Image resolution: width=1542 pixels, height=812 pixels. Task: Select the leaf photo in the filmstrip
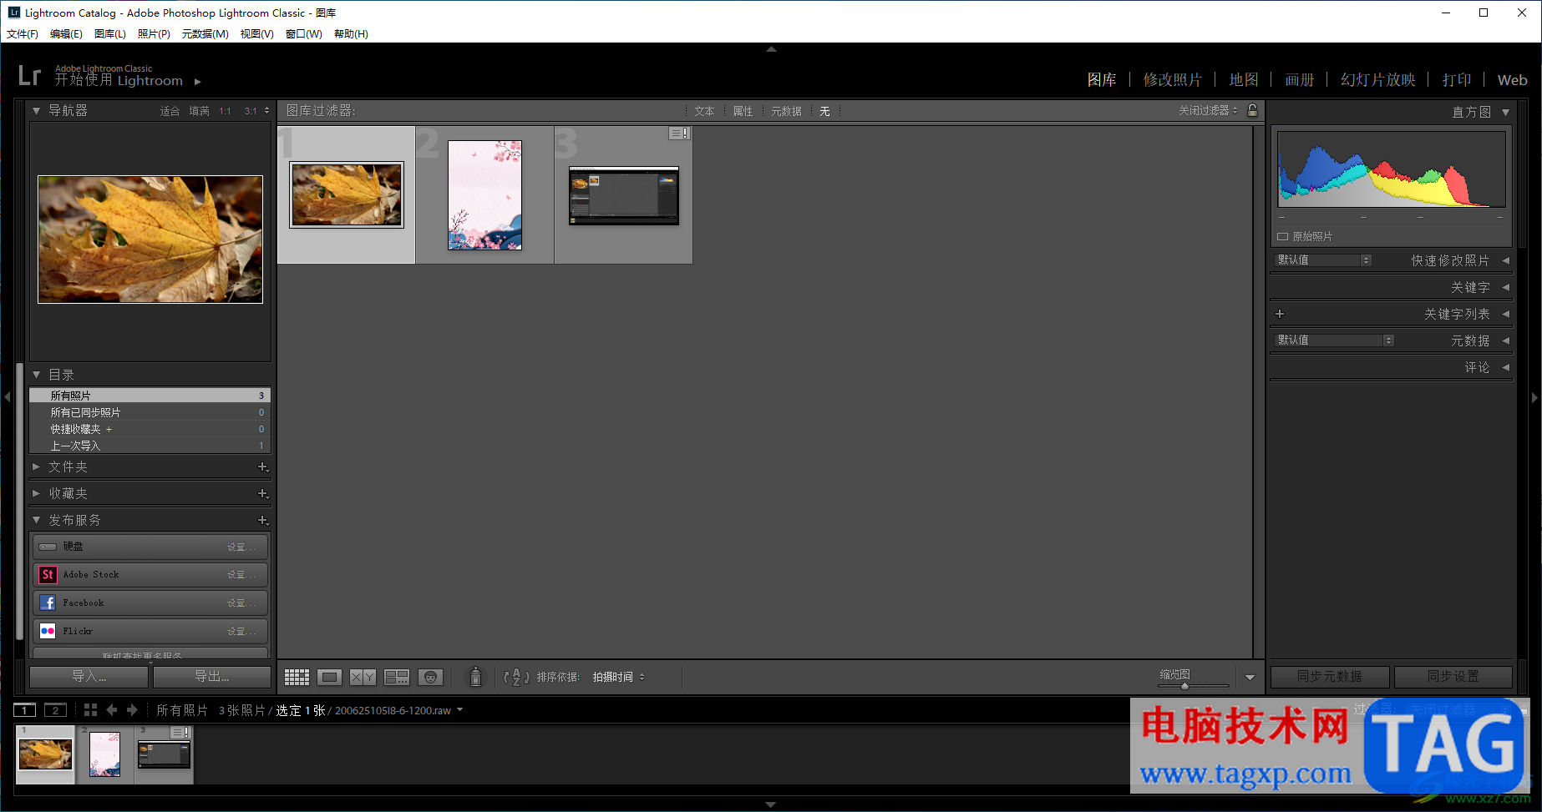click(45, 754)
